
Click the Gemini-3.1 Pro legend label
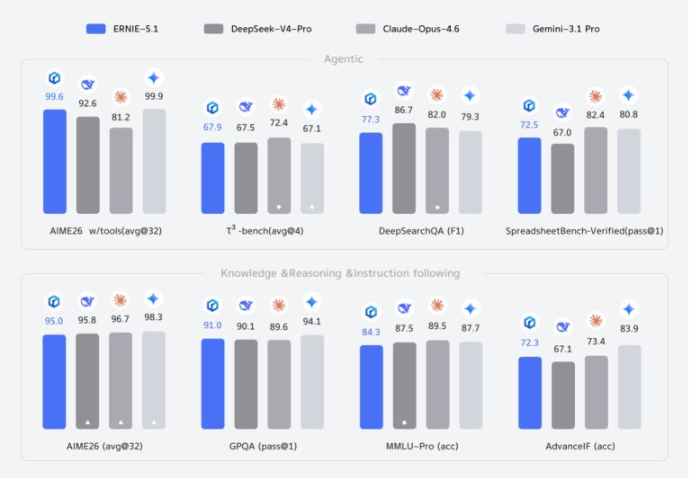tap(566, 29)
